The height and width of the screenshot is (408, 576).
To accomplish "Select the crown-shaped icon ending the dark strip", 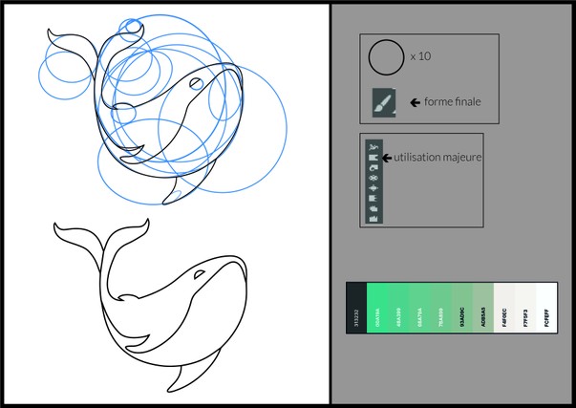I will 373,219.
